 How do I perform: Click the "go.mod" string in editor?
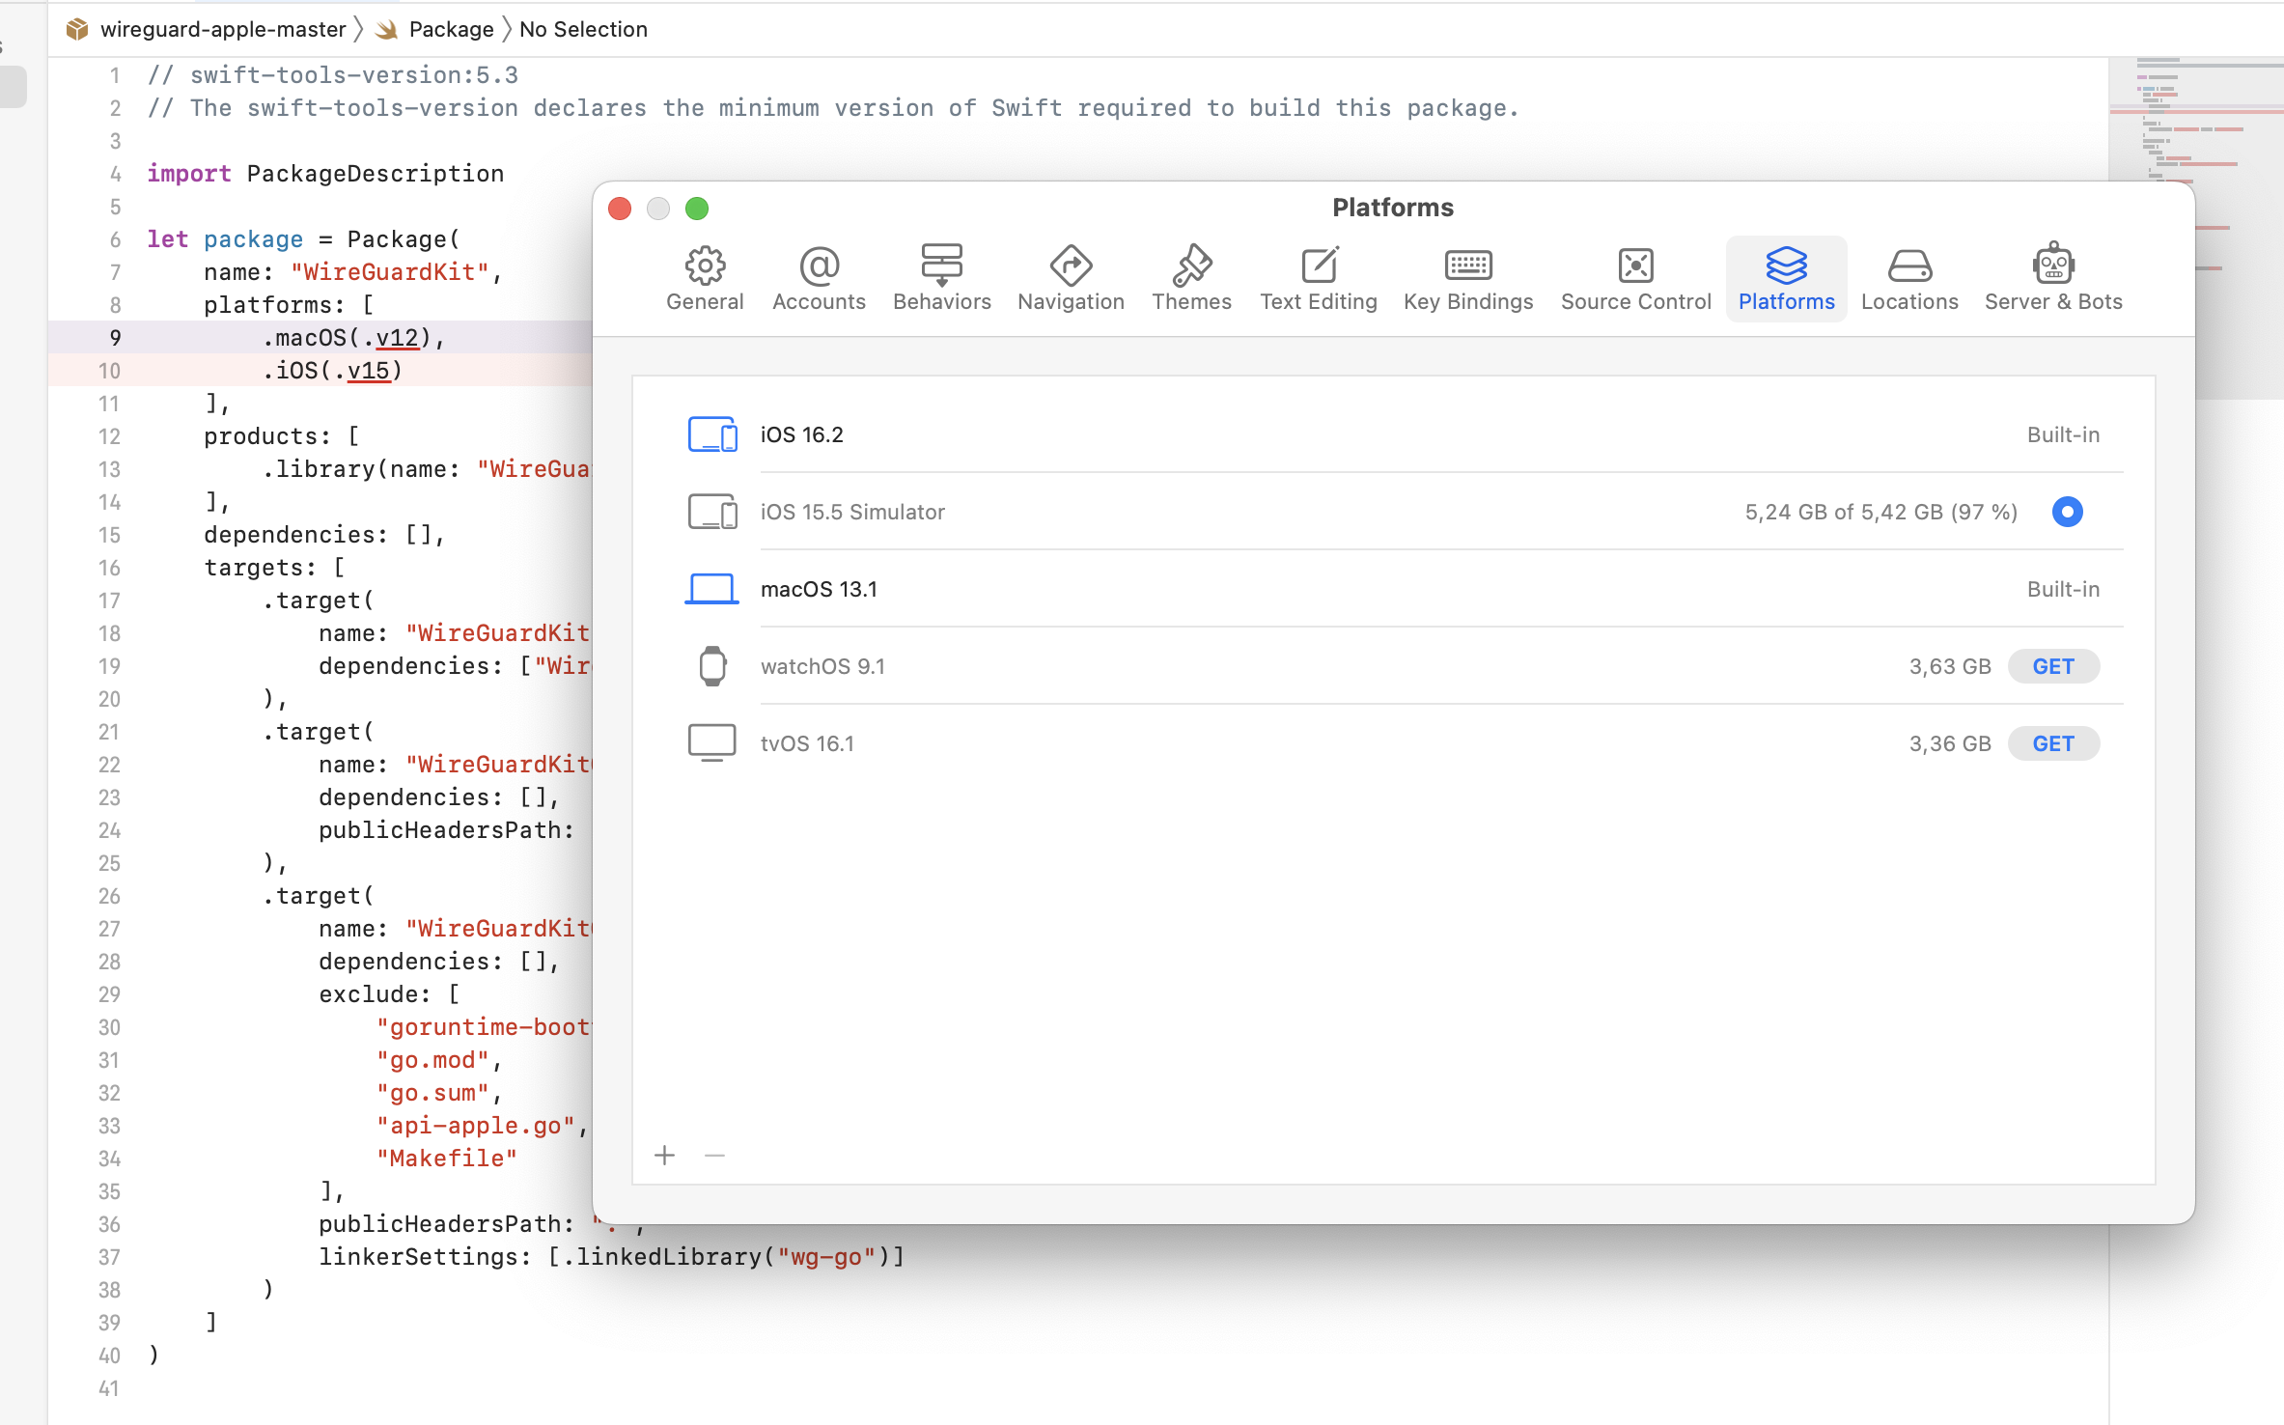(x=433, y=1059)
